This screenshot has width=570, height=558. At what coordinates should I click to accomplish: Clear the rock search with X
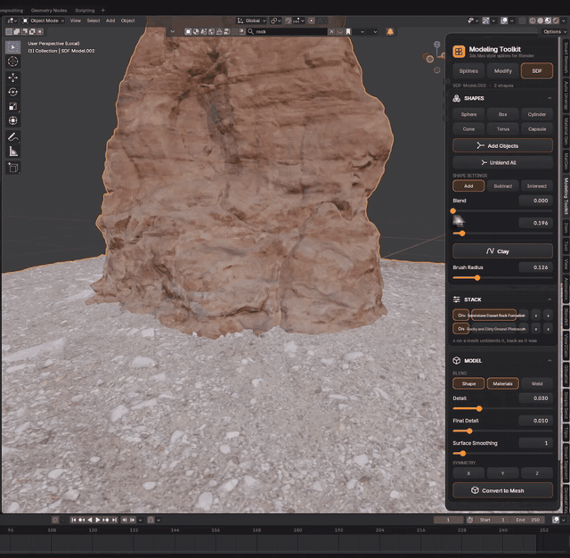[x=331, y=32]
